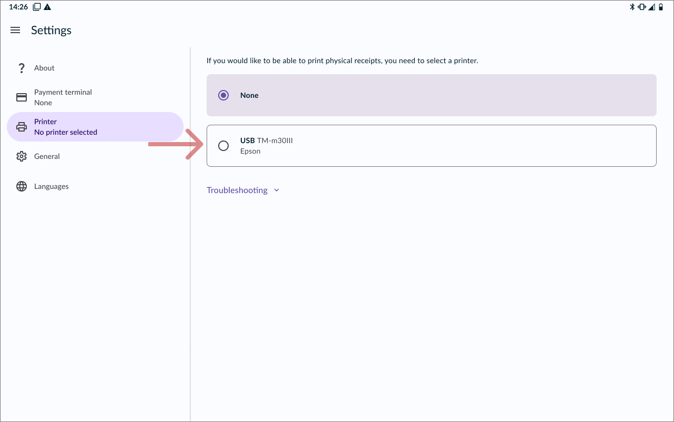Click the 14:26 clock in status bar
Image resolution: width=674 pixels, height=422 pixels.
(18, 7)
